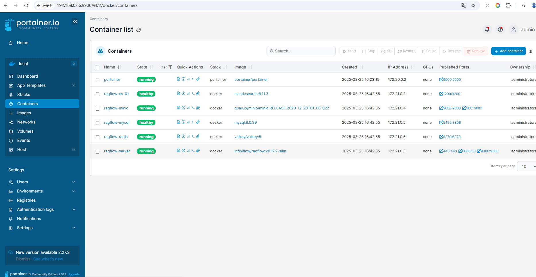Inspect the ragflow-mysql container via info icon
Viewport: 536px width, 277px height.
[x=183, y=122]
